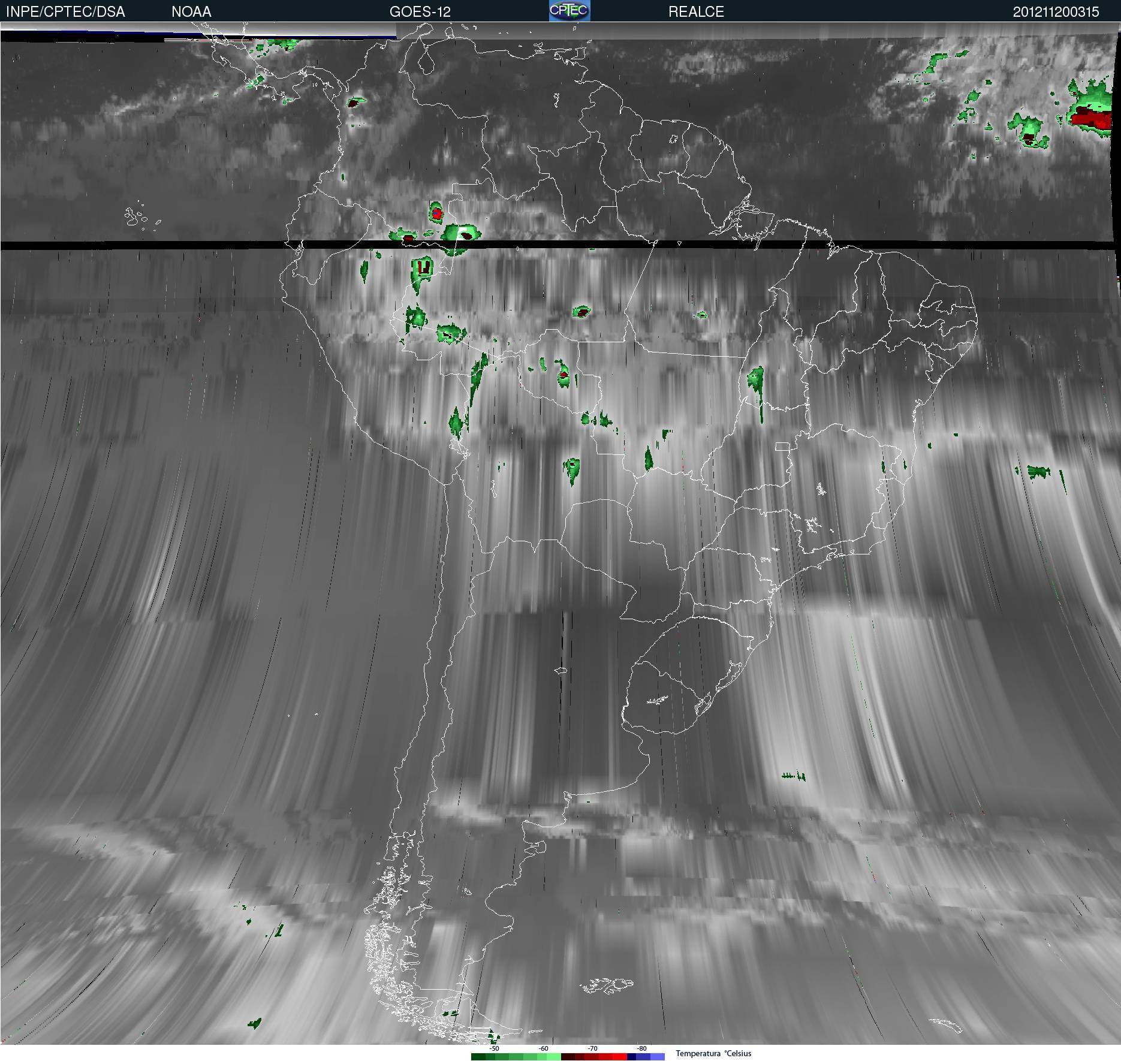The image size is (1121, 1061).
Task: Click the -50 label on temperature scale
Action: [x=494, y=1048]
